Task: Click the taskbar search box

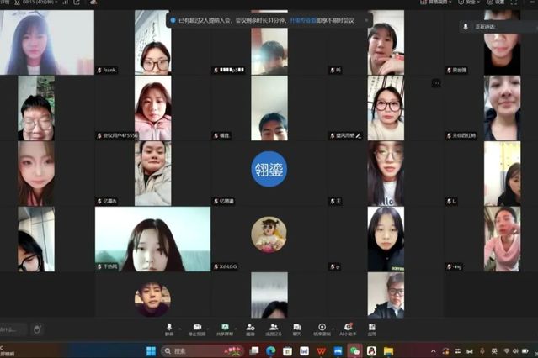Action: pos(202,351)
